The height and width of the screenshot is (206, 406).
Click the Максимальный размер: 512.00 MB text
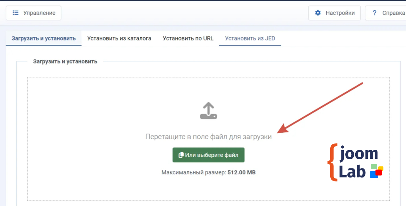pos(209,172)
